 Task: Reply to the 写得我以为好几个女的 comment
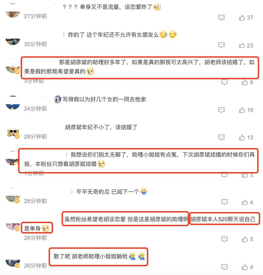click(x=221, y=110)
